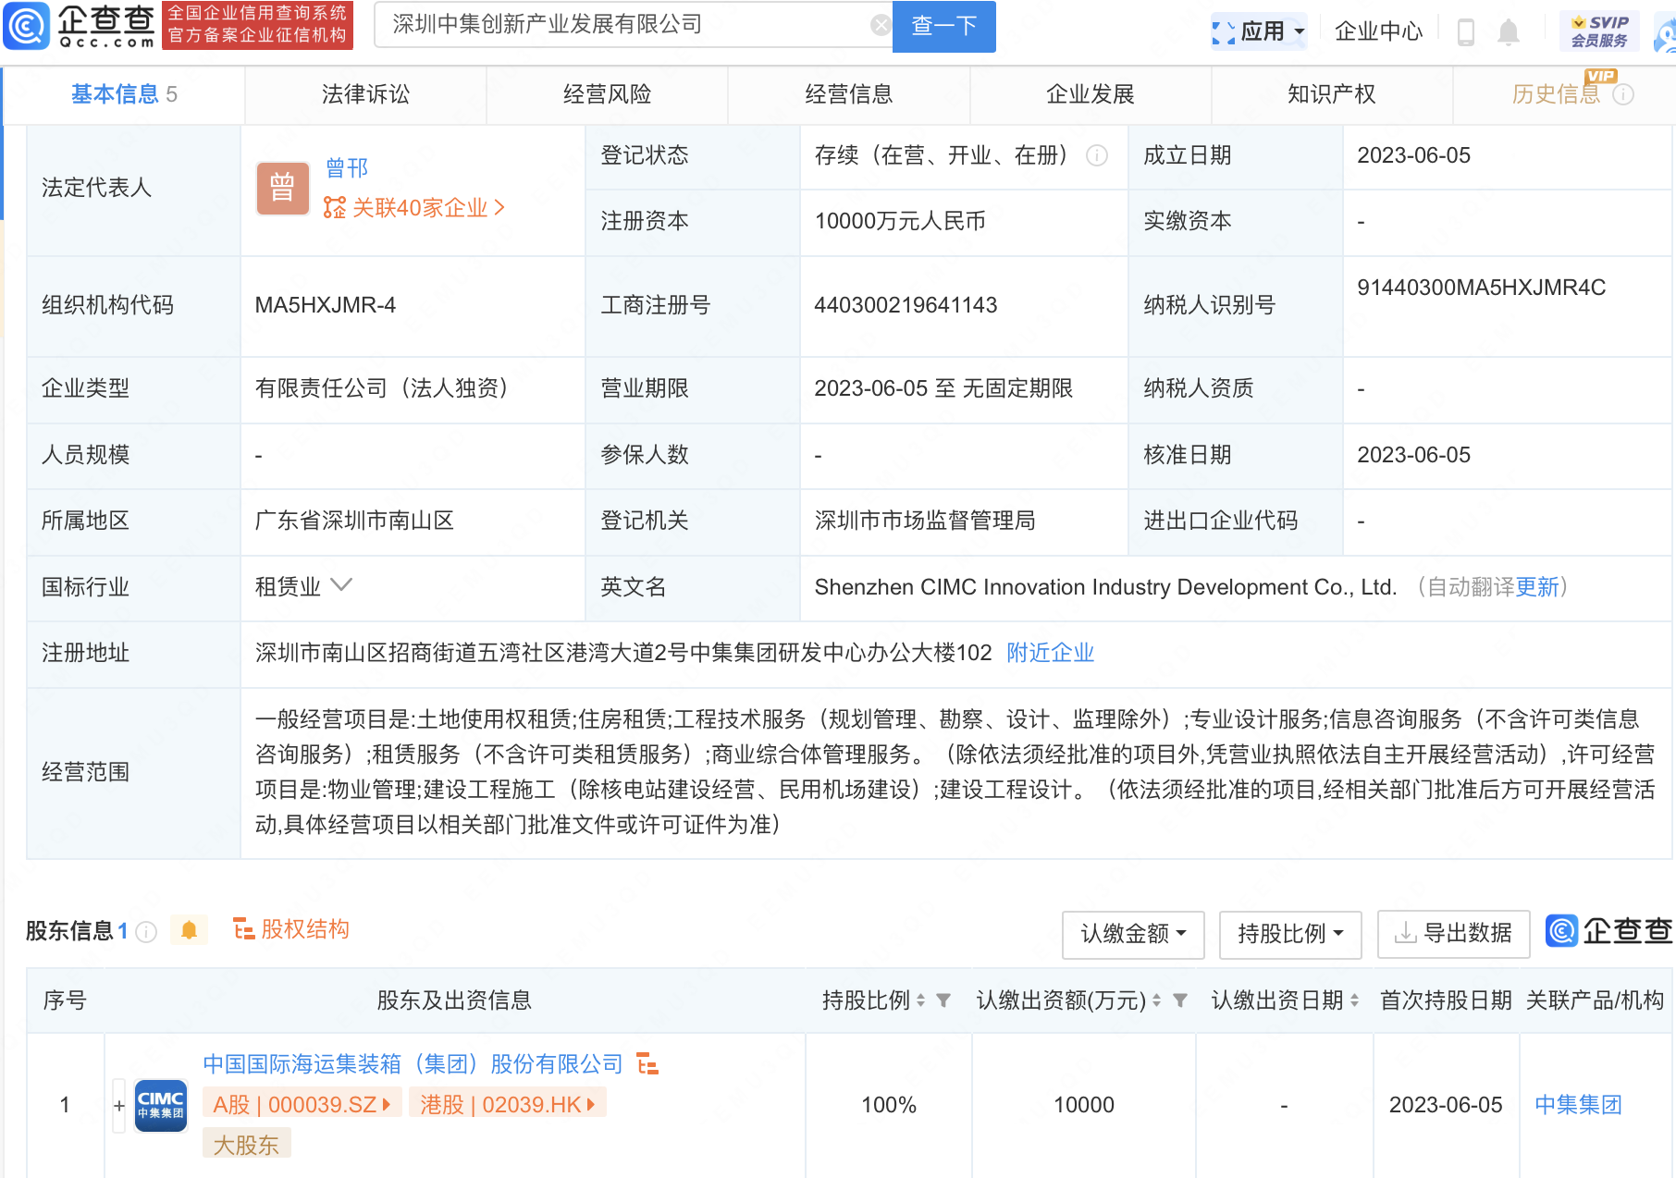Open A股 000039.SZ stock tag

coord(302,1104)
